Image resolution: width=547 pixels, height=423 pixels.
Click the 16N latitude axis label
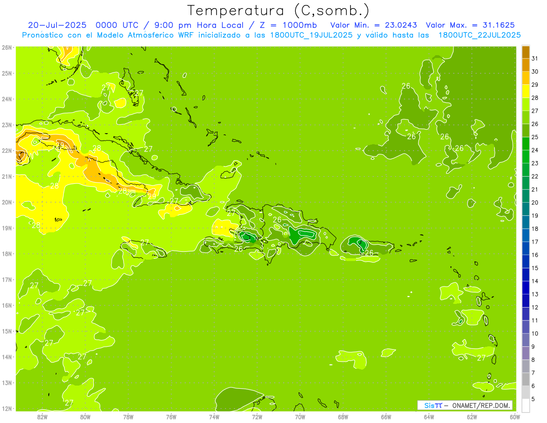[6, 305]
